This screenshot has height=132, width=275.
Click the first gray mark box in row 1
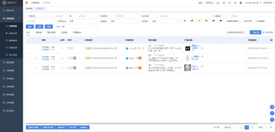69,48
